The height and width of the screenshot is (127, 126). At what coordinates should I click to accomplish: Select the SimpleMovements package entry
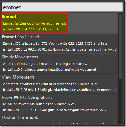(20, 57)
